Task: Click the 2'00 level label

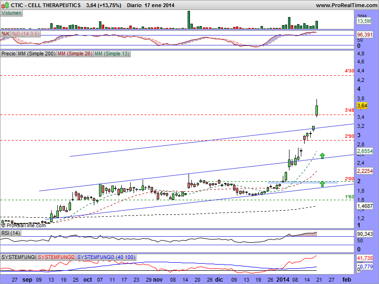Action: point(349,179)
